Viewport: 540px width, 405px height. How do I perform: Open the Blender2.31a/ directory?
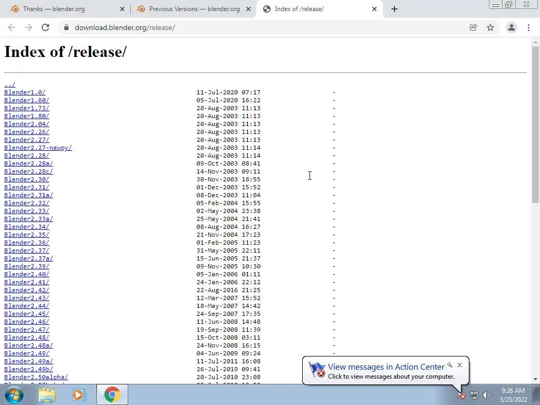(x=28, y=195)
